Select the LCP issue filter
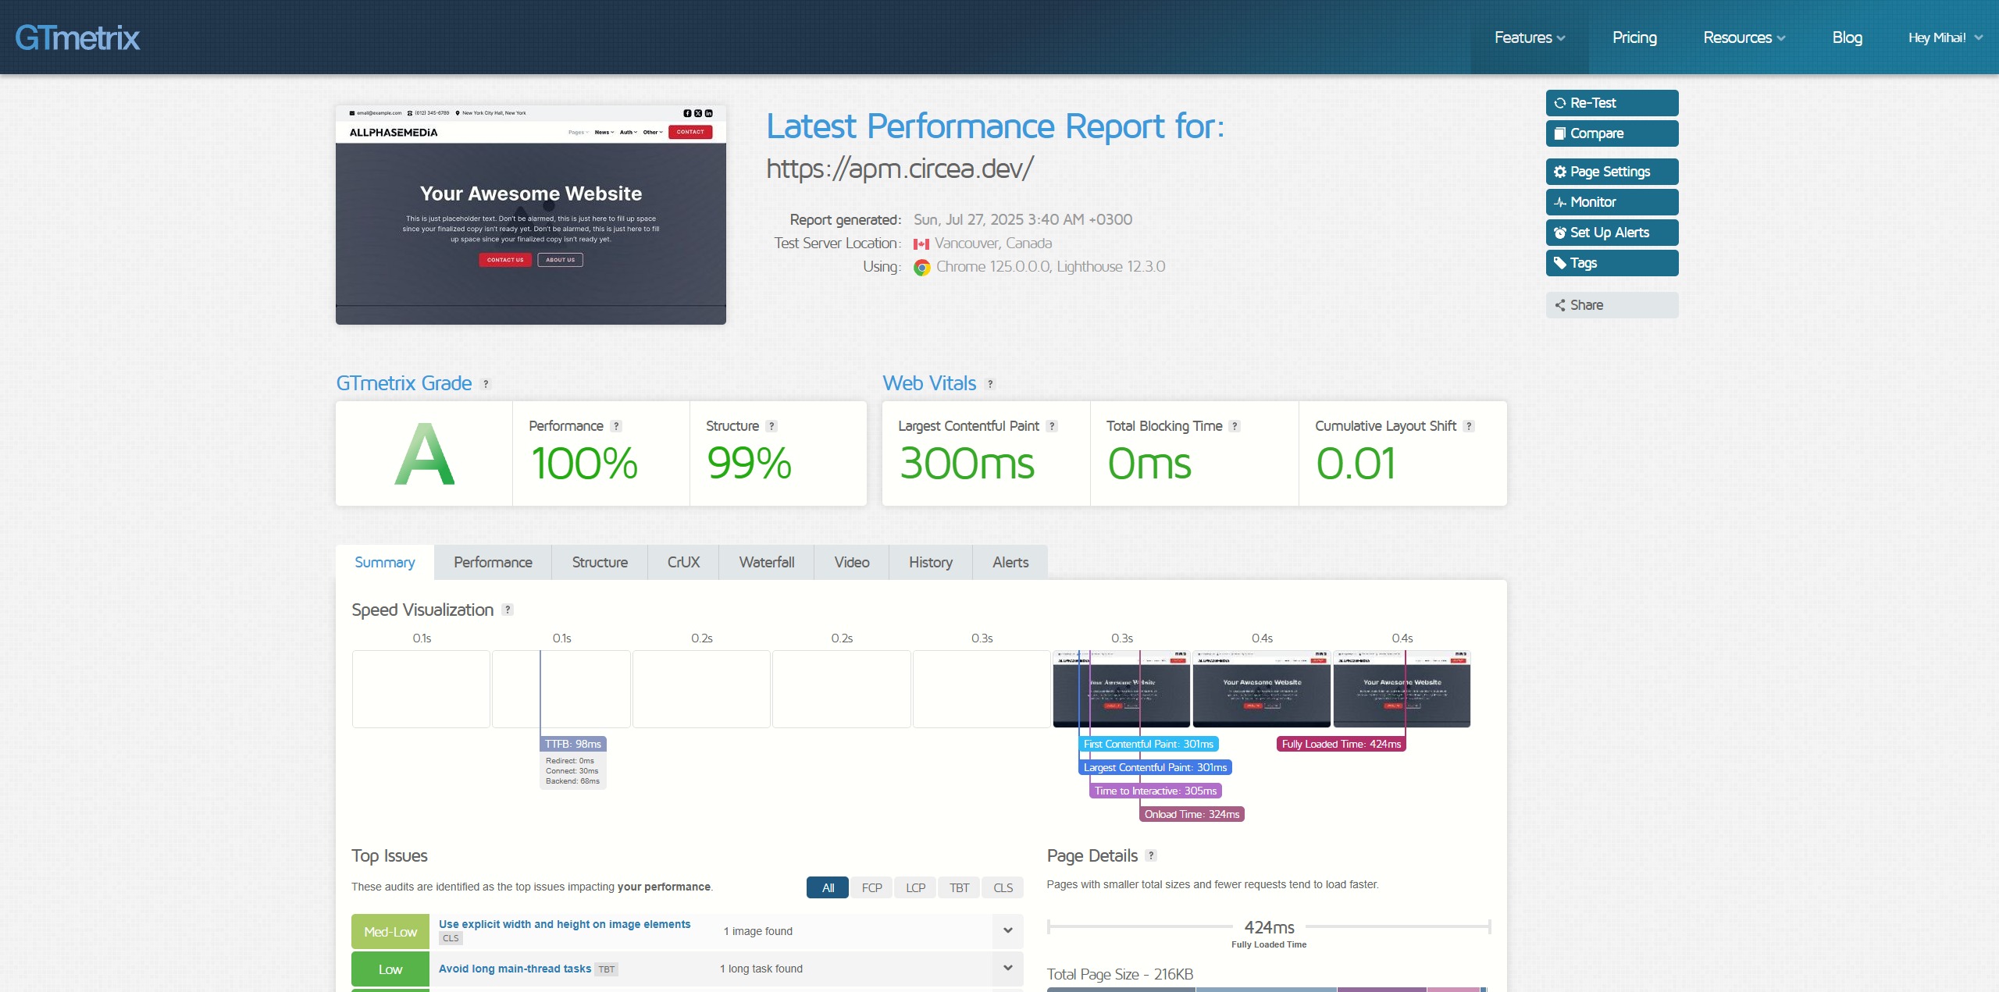1999x992 pixels. (915, 888)
